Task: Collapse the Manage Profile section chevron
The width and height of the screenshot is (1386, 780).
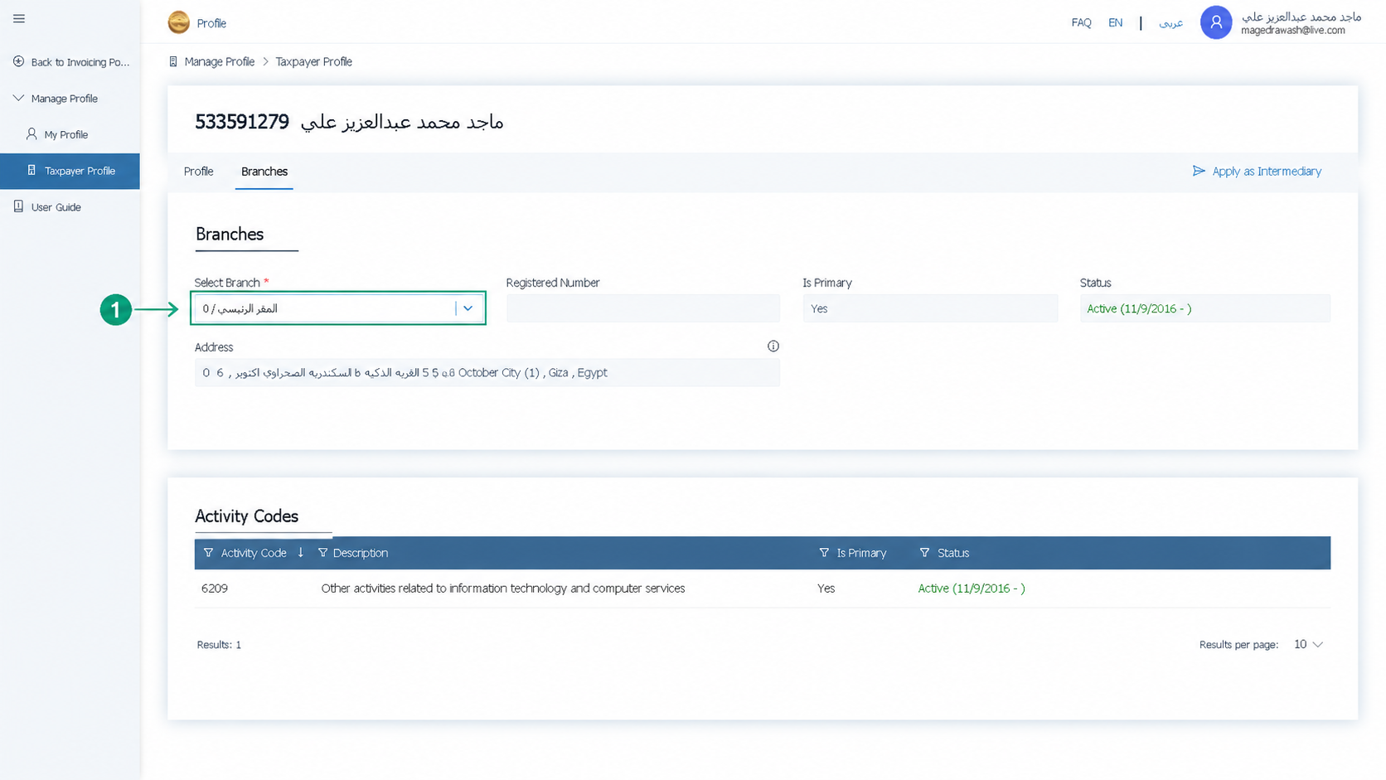Action: [x=18, y=98]
